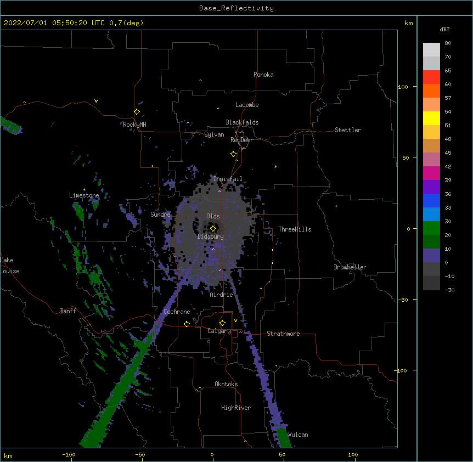
Task: Click the Sylvan label on the map
Action: pyautogui.click(x=214, y=134)
